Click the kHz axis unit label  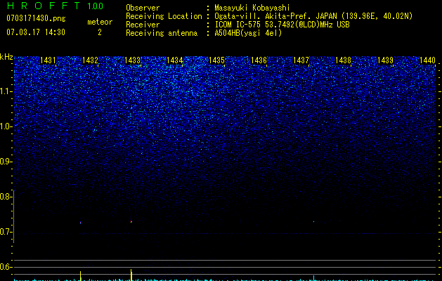click(x=6, y=57)
